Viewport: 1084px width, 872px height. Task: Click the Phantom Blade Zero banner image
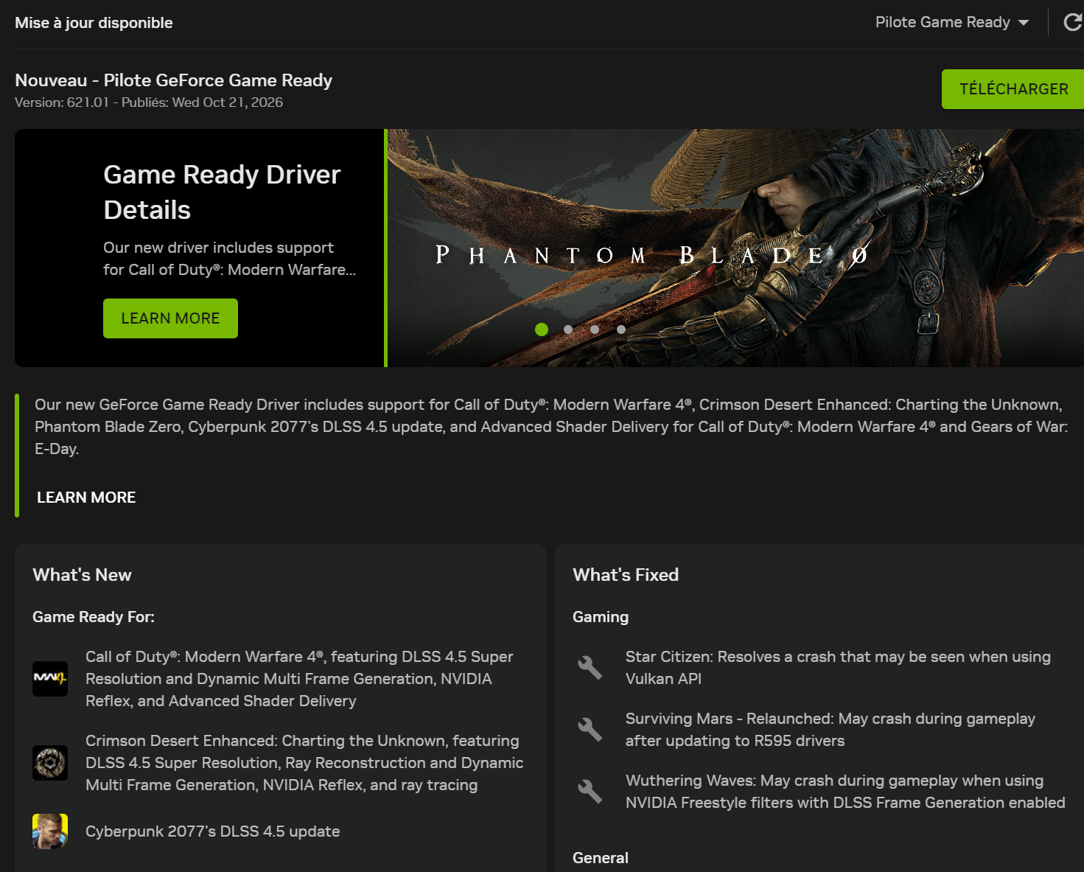click(x=735, y=248)
